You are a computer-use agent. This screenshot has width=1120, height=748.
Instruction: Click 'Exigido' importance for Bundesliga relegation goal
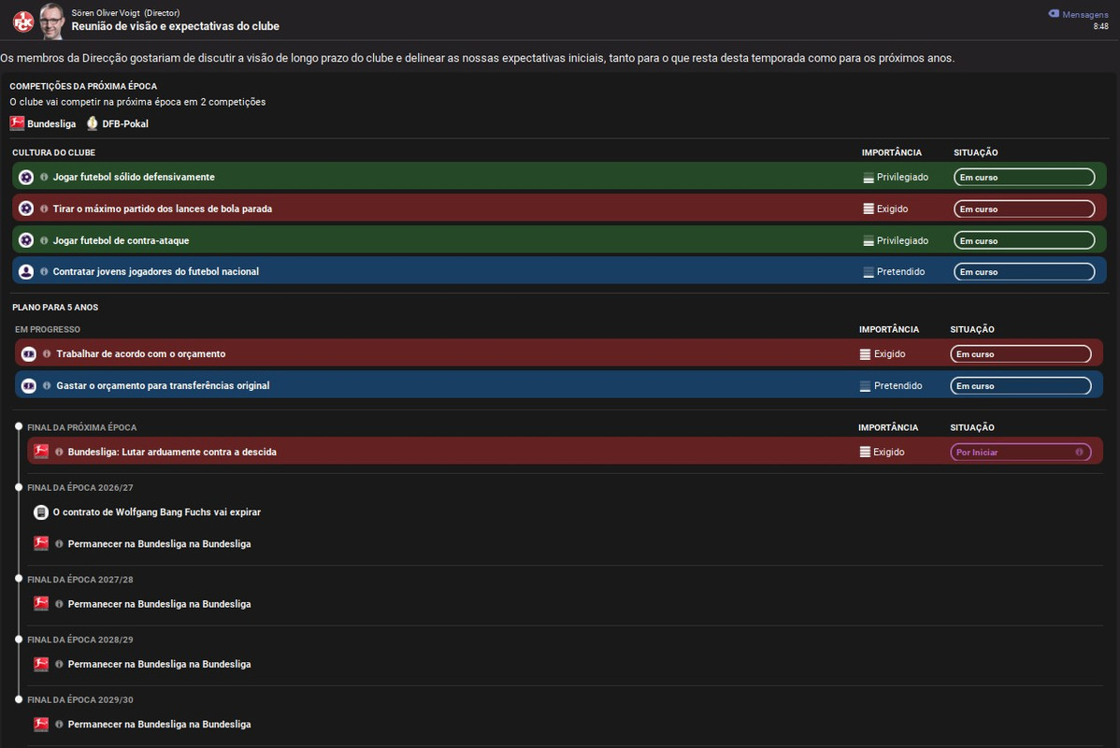pyautogui.click(x=882, y=452)
